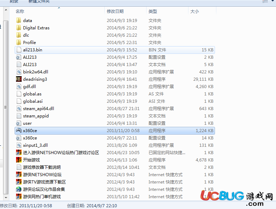This screenshot has width=276, height=209.
Task: Click the vertical scrollbar thumb
Action: pyautogui.click(x=6, y=107)
